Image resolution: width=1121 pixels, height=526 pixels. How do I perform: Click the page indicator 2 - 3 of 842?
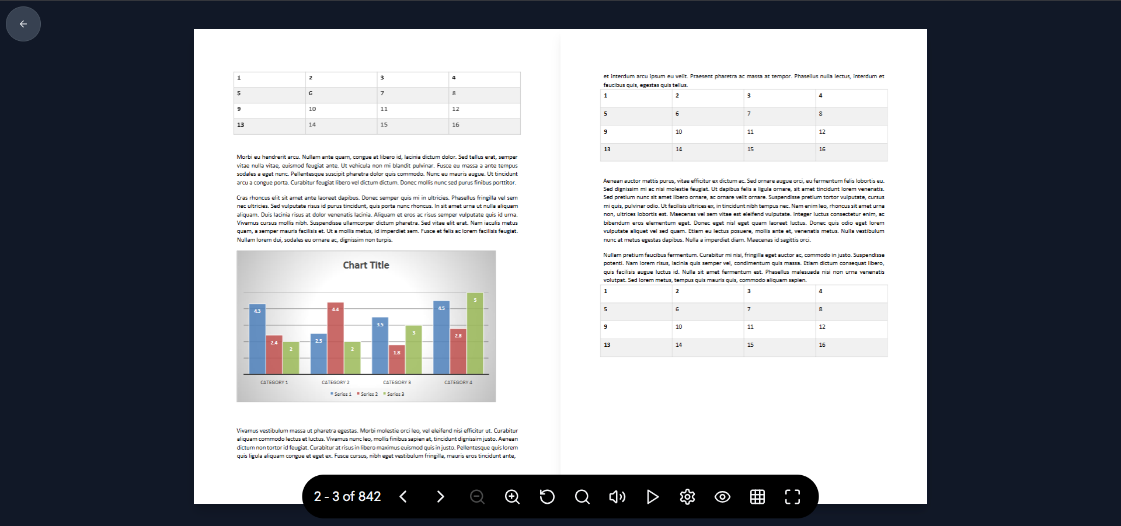point(347,497)
